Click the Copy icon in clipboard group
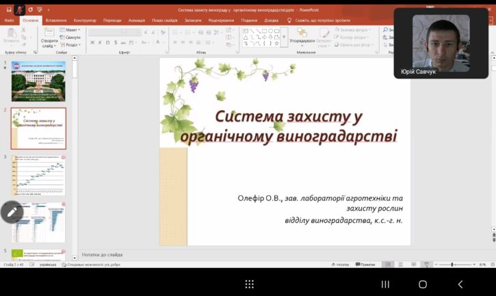The height and width of the screenshot is (296, 496). tap(23, 38)
